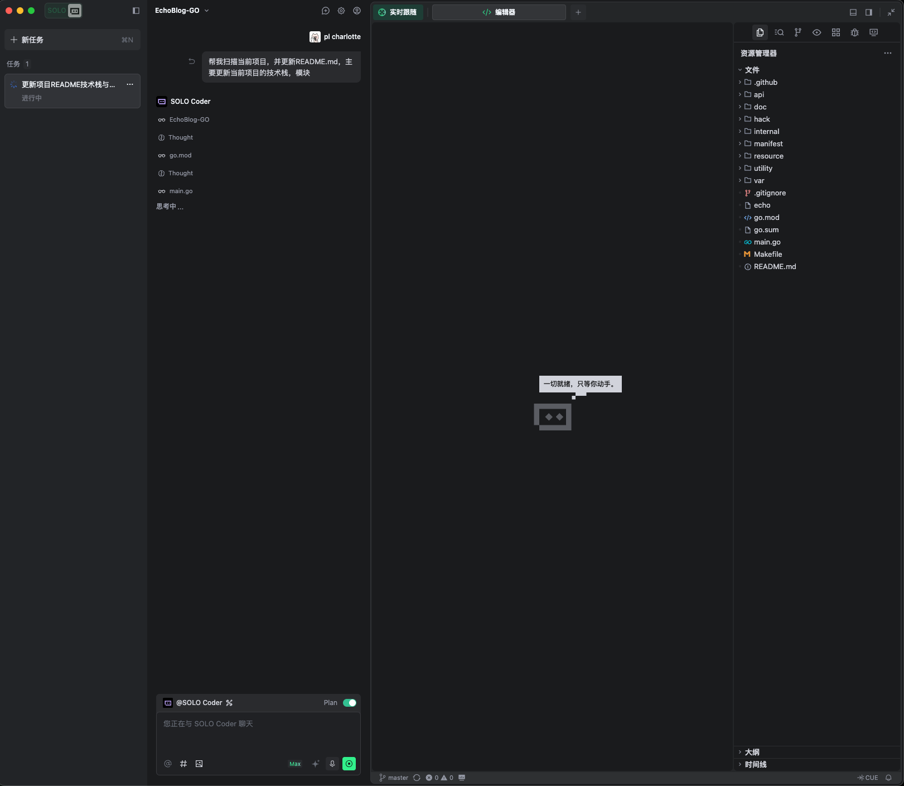Attach an image with the picture icon
The width and height of the screenshot is (904, 786).
pos(199,764)
